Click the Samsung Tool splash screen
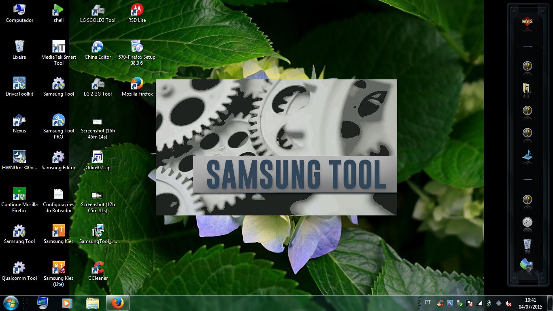 tap(276, 147)
